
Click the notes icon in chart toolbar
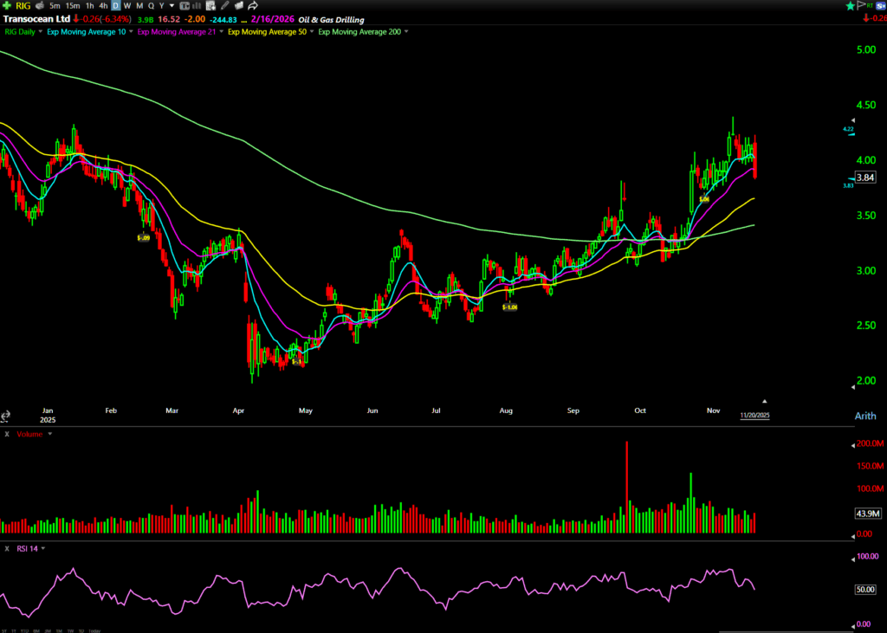211,6
